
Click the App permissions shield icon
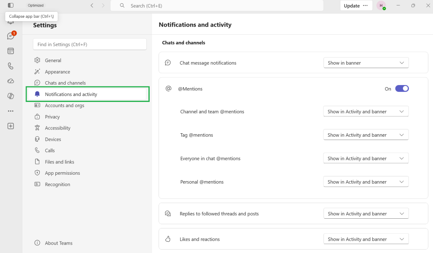pyautogui.click(x=37, y=173)
